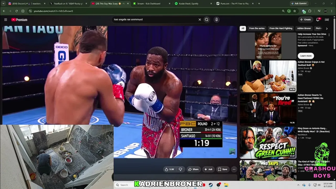This screenshot has width=336, height=189.
Task: Like the video with 3.5K thumbs up
Action: click(x=169, y=169)
